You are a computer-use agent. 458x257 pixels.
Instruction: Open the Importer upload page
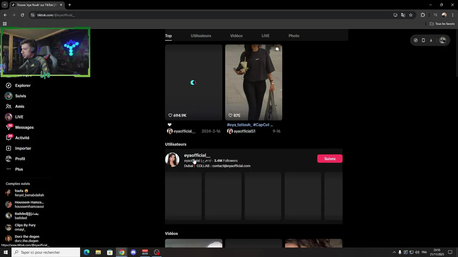pos(23,148)
